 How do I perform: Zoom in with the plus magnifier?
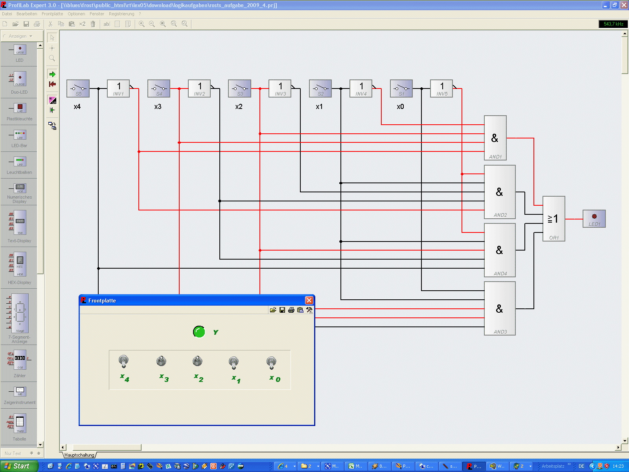(x=142, y=24)
